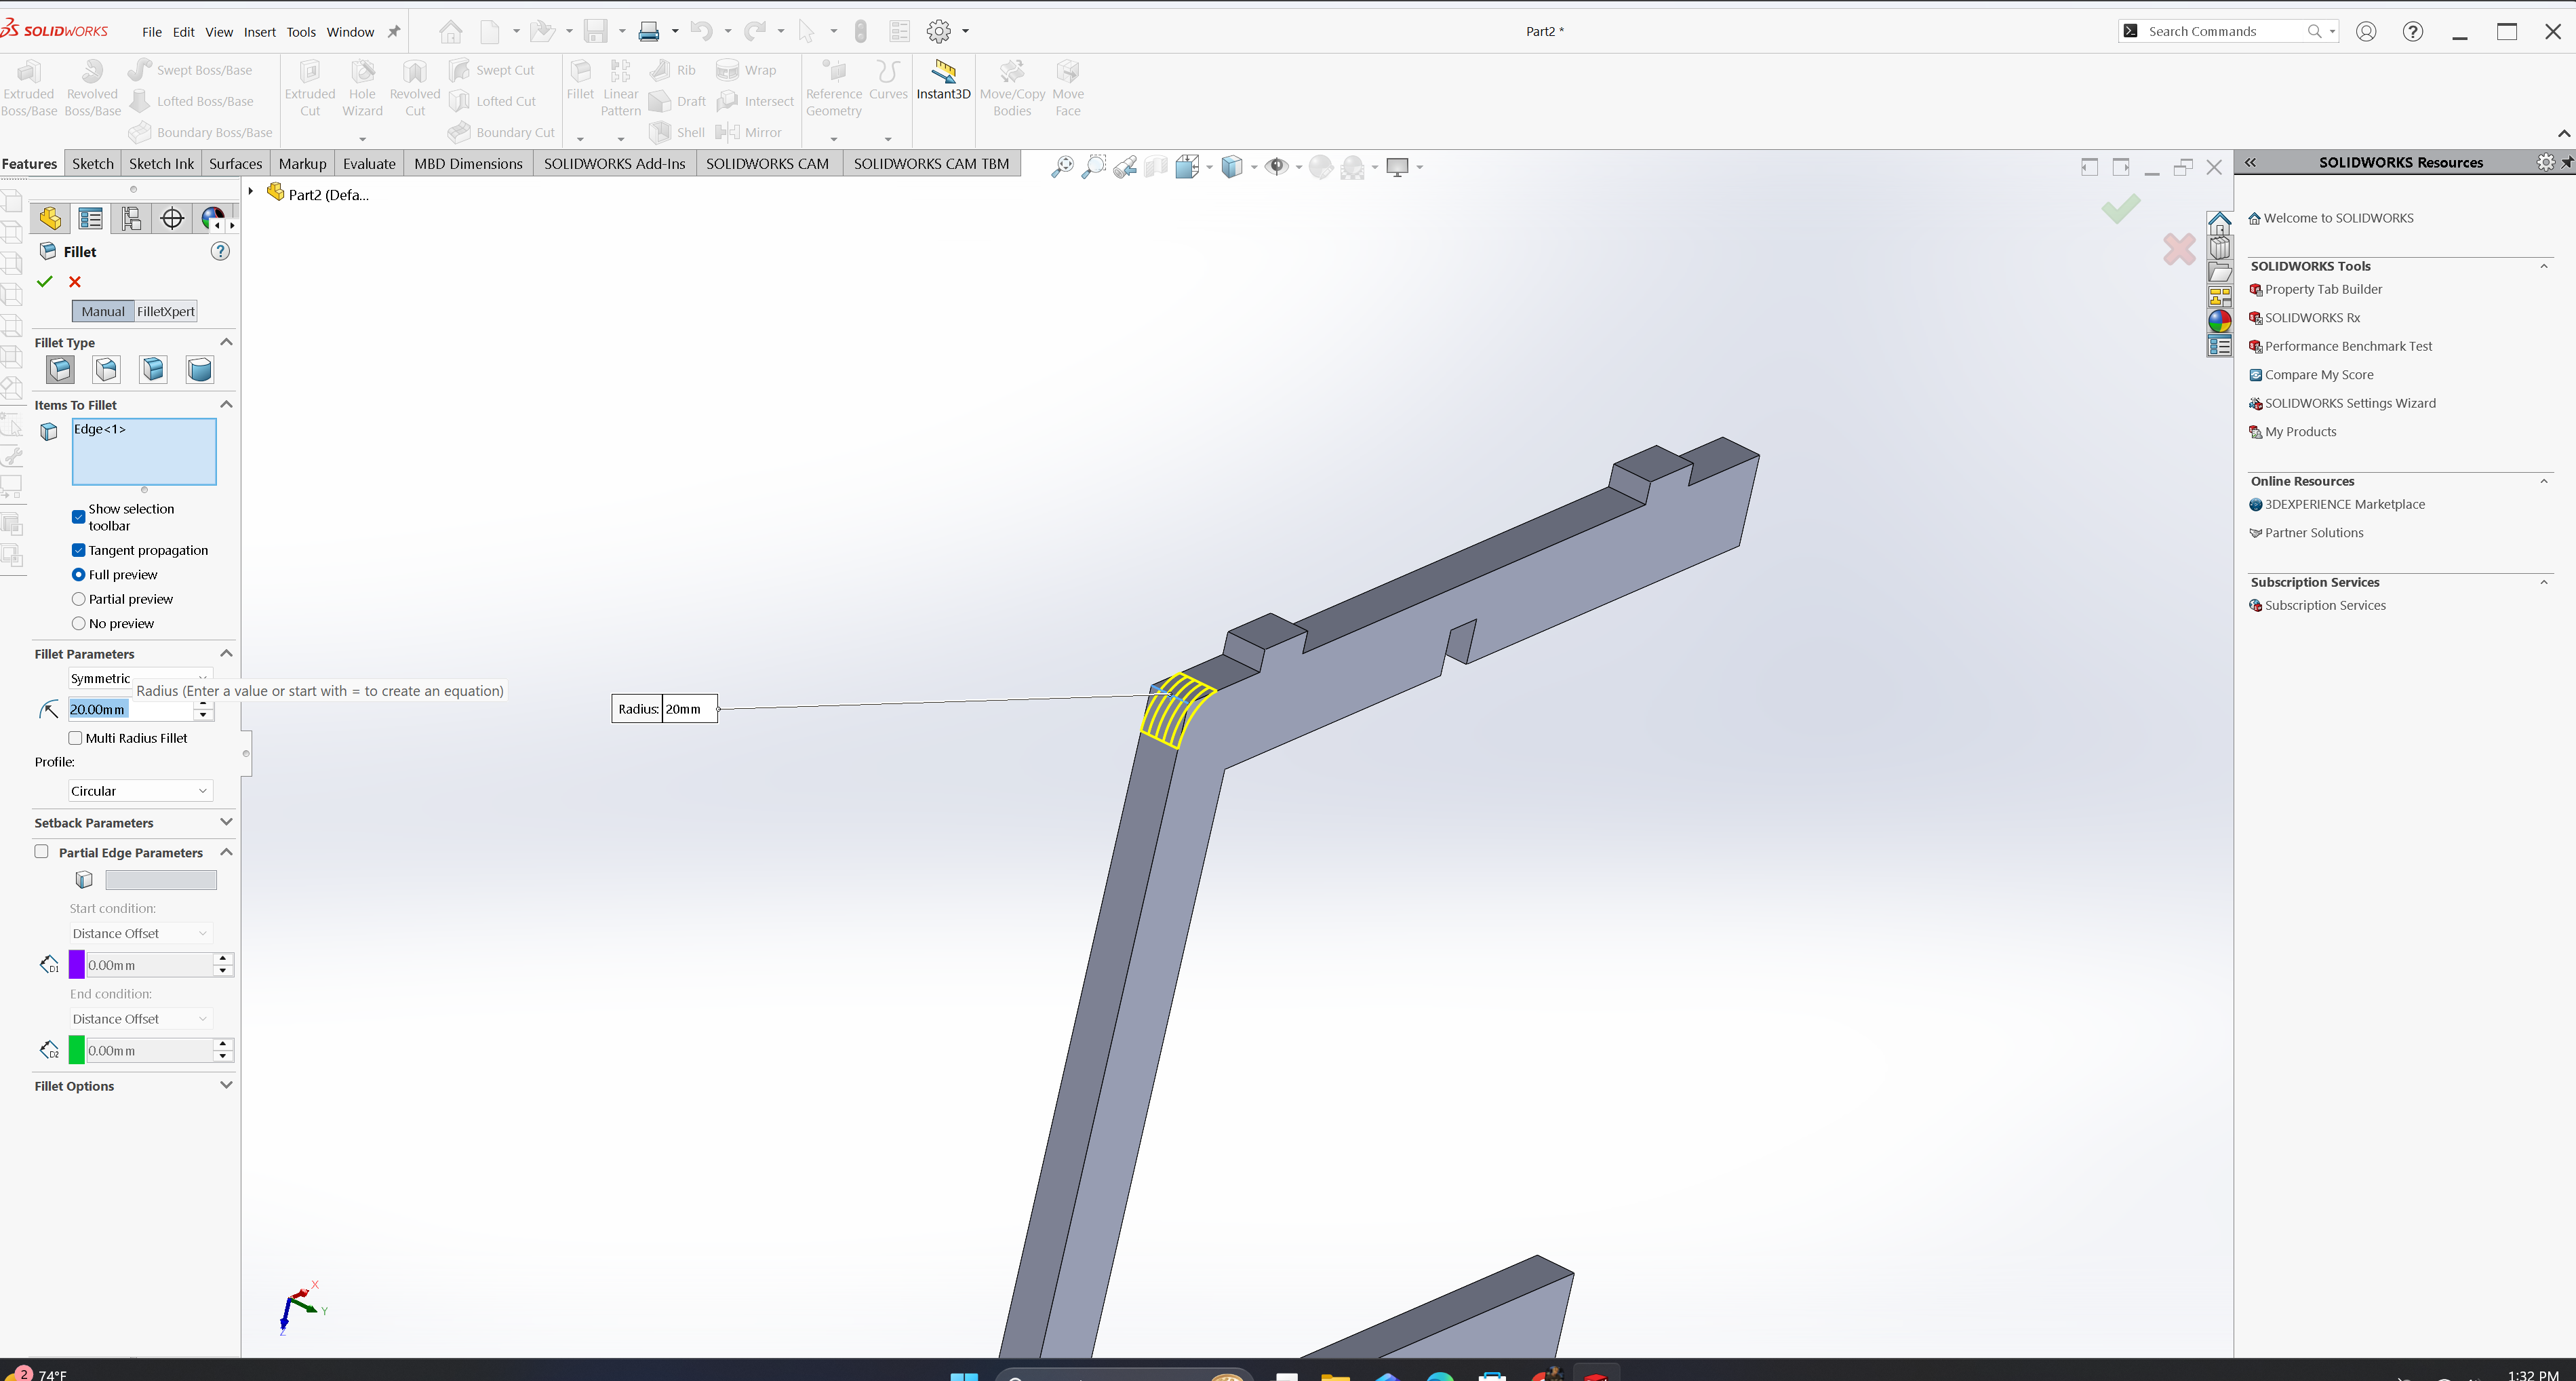Select the Zoom to Fit view icon
2576x1381 pixels.
click(x=1062, y=167)
